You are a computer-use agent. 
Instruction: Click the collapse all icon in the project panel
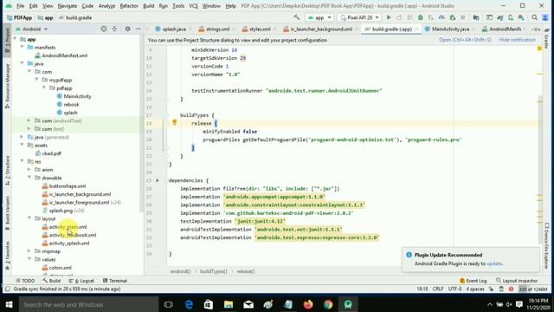(114, 29)
